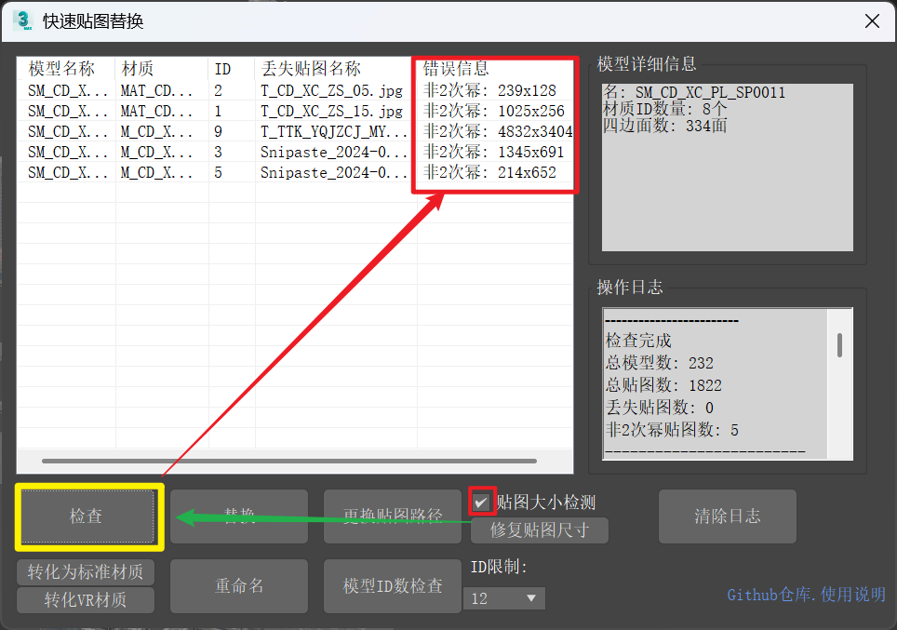Click the 替换 button
897x630 pixels.
pos(238,516)
